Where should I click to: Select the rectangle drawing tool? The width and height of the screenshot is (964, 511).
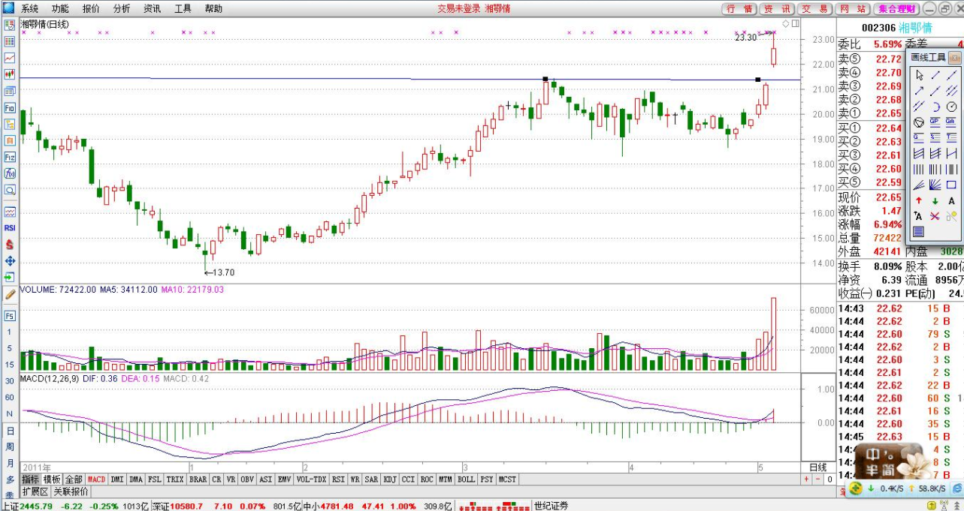(951, 184)
